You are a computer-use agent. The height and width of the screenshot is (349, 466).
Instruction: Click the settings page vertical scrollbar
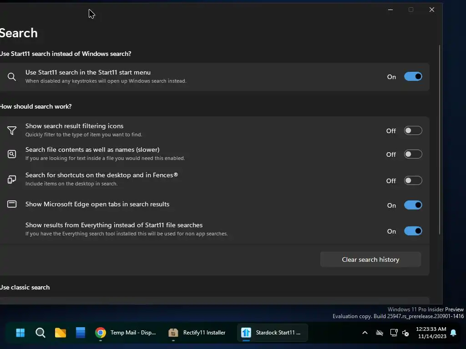pyautogui.click(x=439, y=140)
